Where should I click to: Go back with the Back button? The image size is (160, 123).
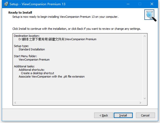point(104,115)
